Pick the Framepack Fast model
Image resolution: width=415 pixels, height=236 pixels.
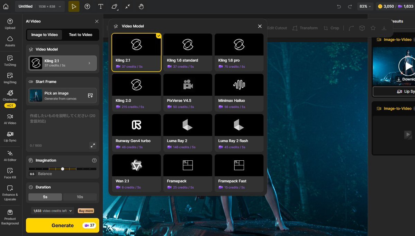[x=239, y=173]
